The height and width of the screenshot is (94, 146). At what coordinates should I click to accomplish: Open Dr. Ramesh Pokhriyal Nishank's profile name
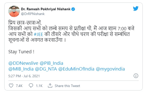point(46,9)
